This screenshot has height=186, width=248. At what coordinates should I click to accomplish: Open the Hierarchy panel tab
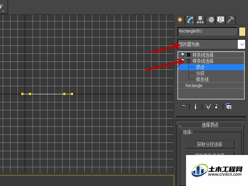[x=200, y=20]
